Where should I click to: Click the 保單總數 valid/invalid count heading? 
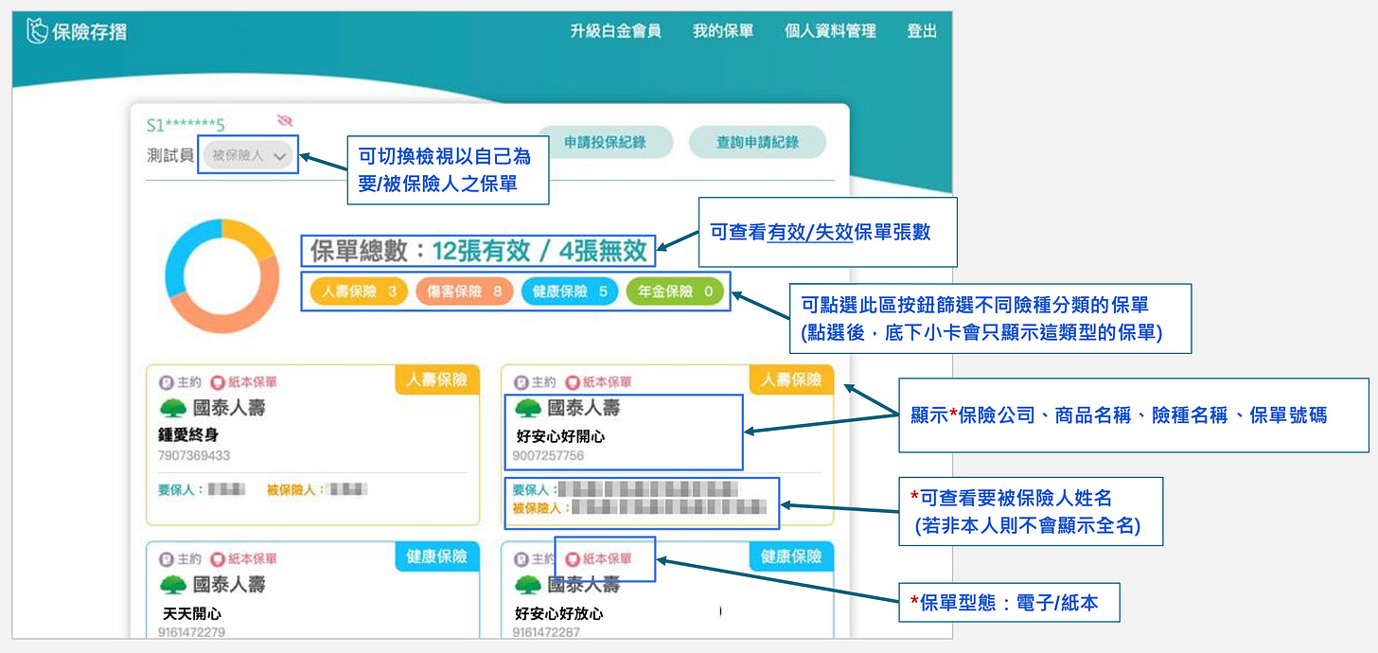point(480,251)
